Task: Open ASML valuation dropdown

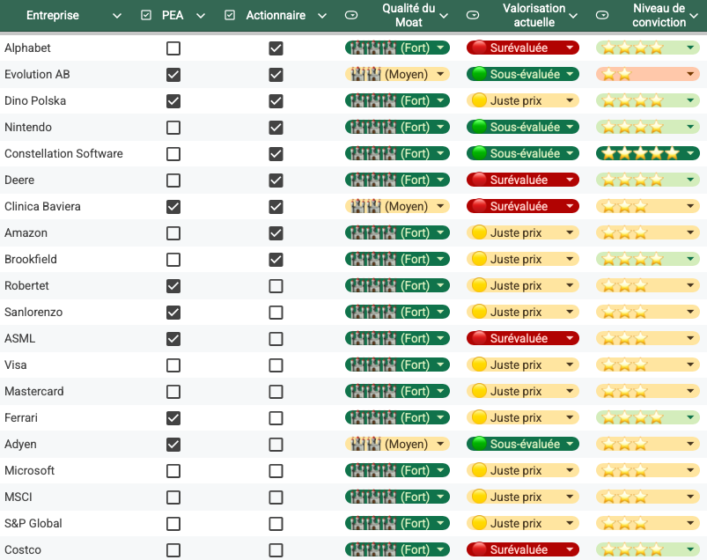Action: (x=523, y=338)
